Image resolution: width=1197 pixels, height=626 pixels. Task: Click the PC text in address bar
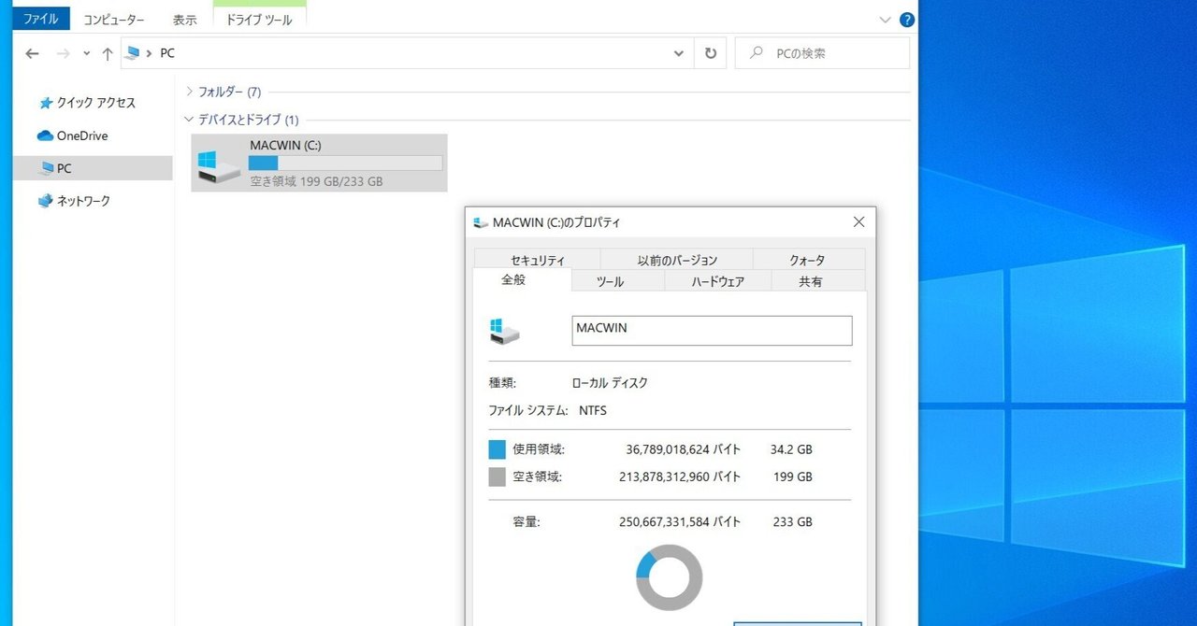167,53
